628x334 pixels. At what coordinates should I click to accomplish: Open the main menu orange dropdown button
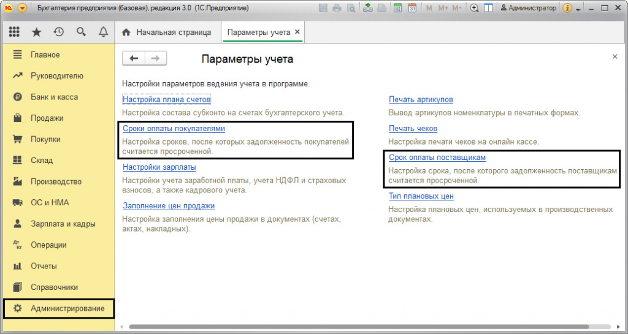(x=23, y=8)
